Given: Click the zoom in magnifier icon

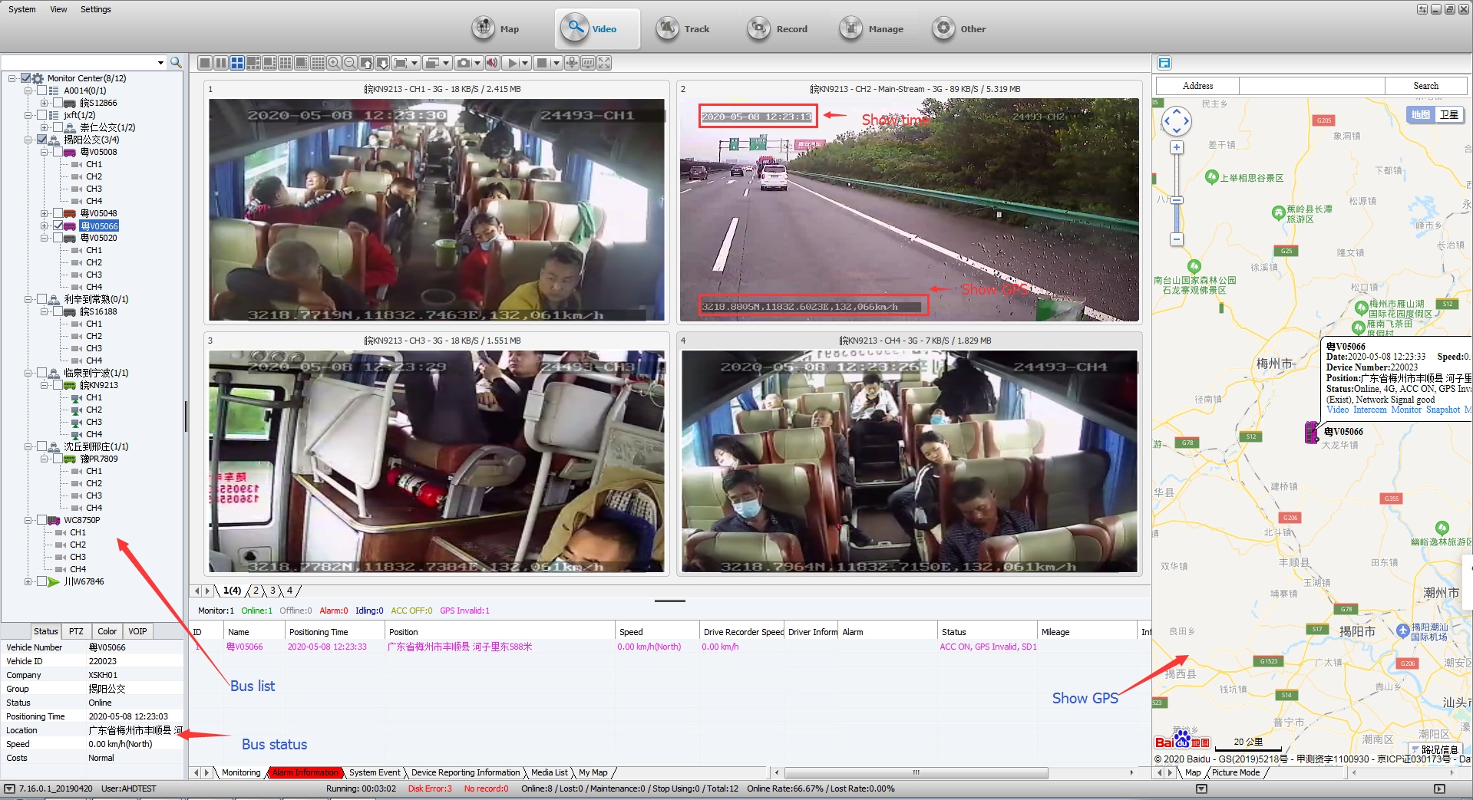Looking at the screenshot, I should click(334, 63).
